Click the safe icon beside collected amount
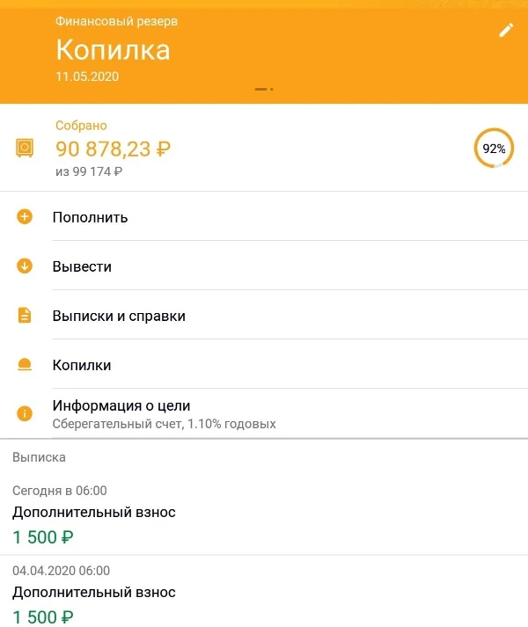The height and width of the screenshot is (627, 528). pyautogui.click(x=25, y=149)
